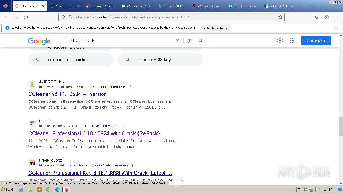Launch Internet Explorer from taskbar

coord(21,190)
